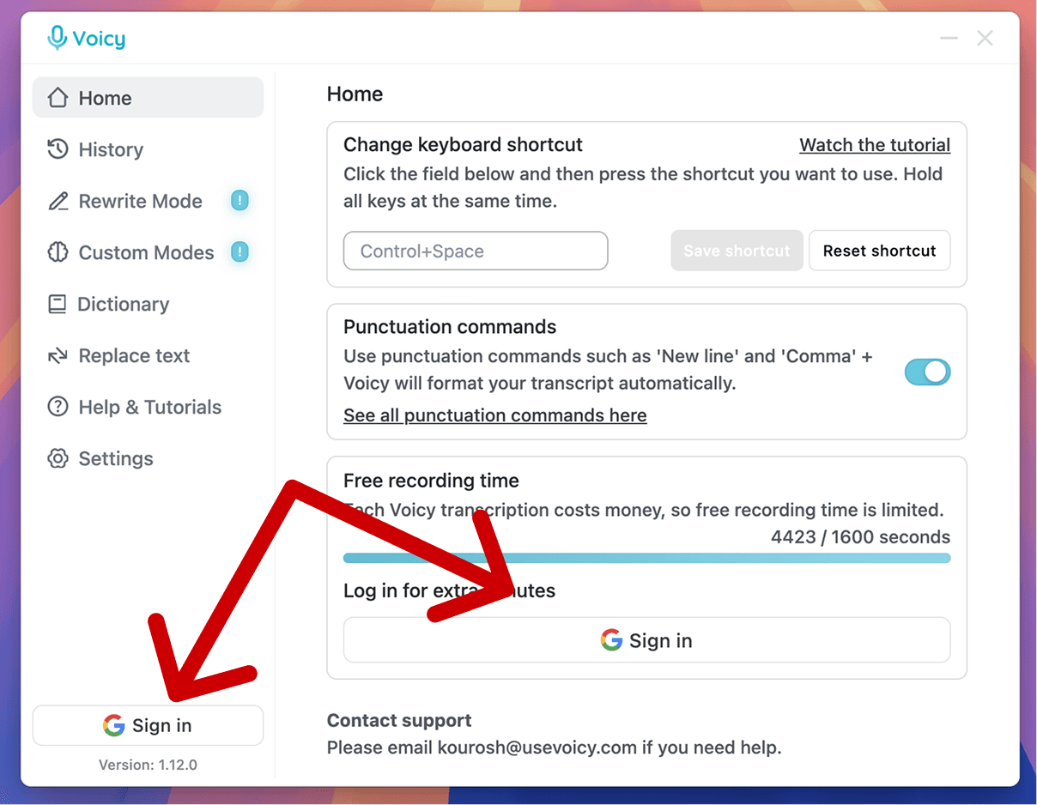
Task: Close the Voicy window
Action: click(x=985, y=38)
